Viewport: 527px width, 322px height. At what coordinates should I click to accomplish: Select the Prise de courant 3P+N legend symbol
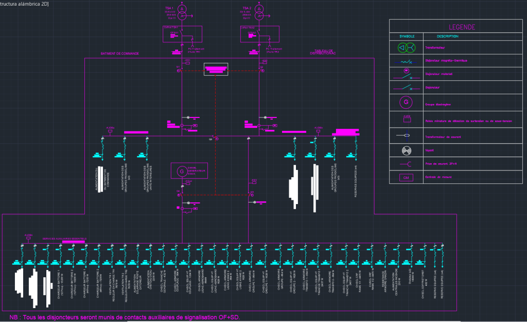[406, 163]
